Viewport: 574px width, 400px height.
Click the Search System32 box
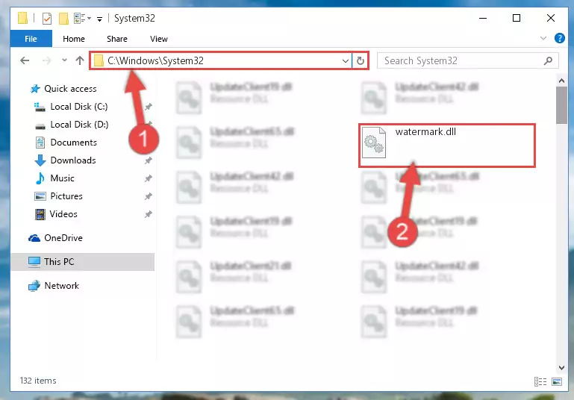coord(468,60)
